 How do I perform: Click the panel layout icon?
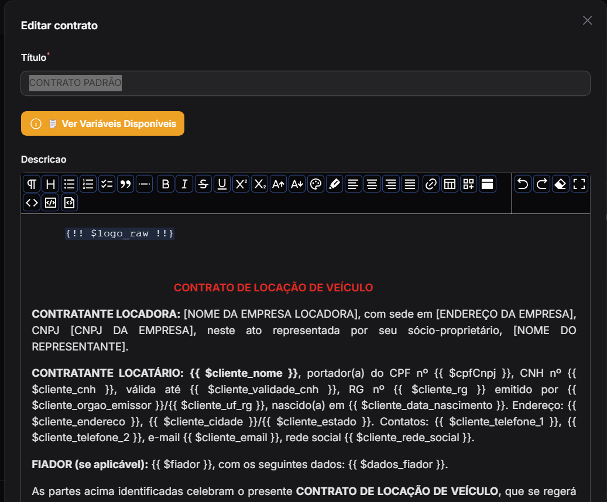tap(488, 184)
